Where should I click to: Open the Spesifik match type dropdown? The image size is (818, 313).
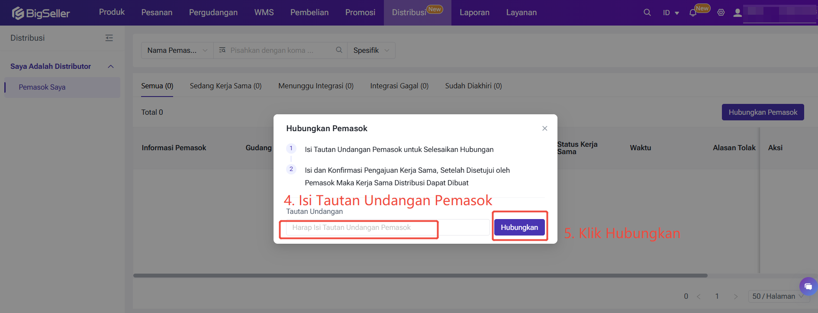click(371, 50)
